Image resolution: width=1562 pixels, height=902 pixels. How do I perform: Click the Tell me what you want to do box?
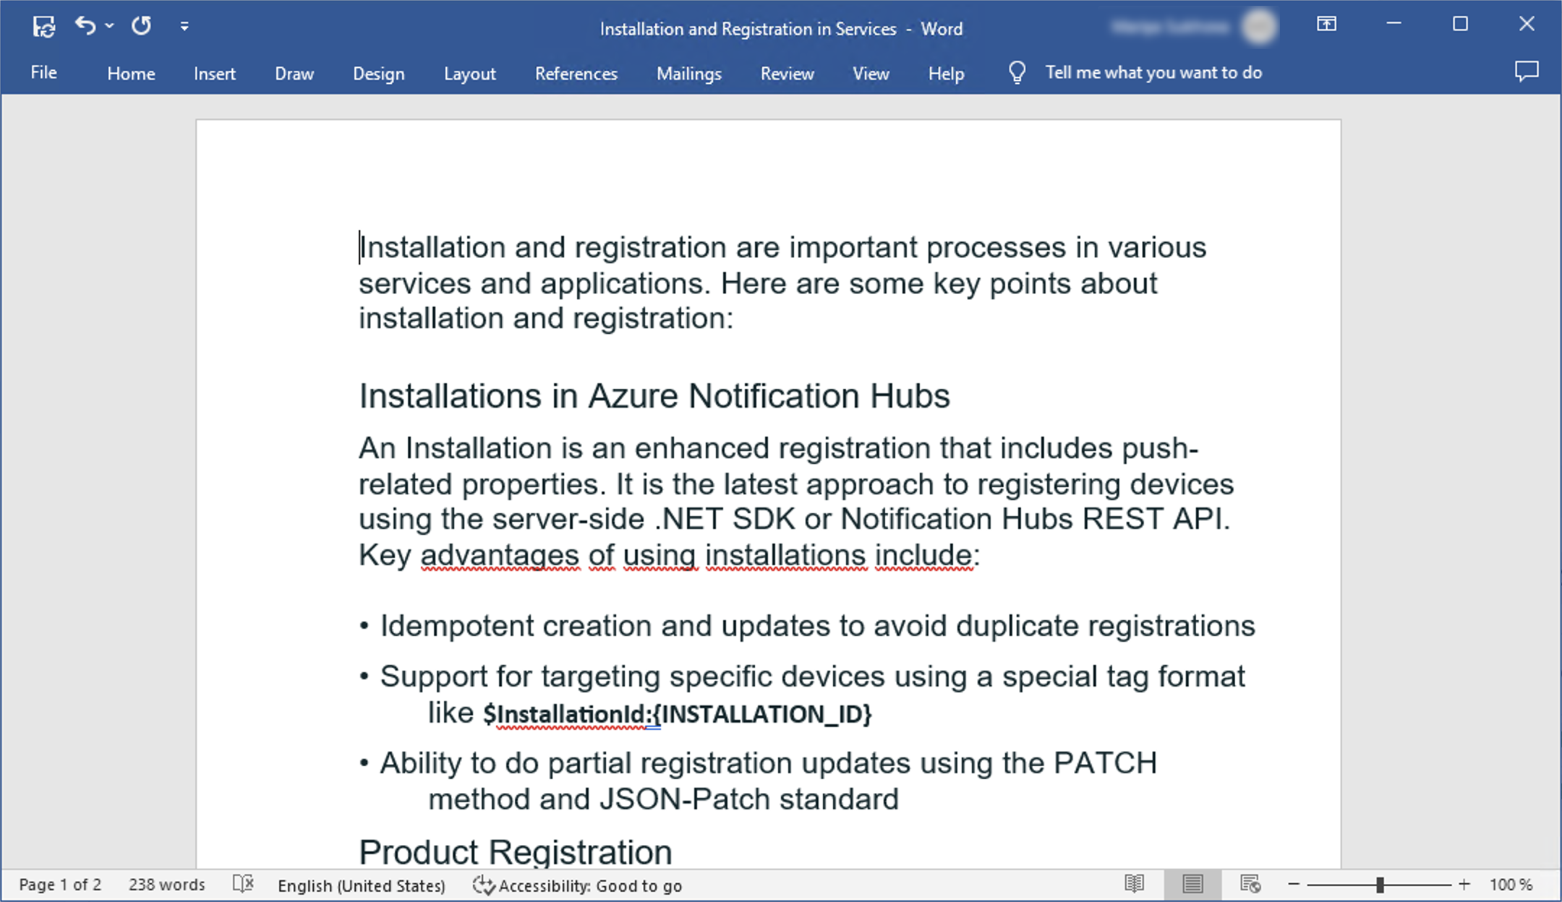click(1153, 72)
